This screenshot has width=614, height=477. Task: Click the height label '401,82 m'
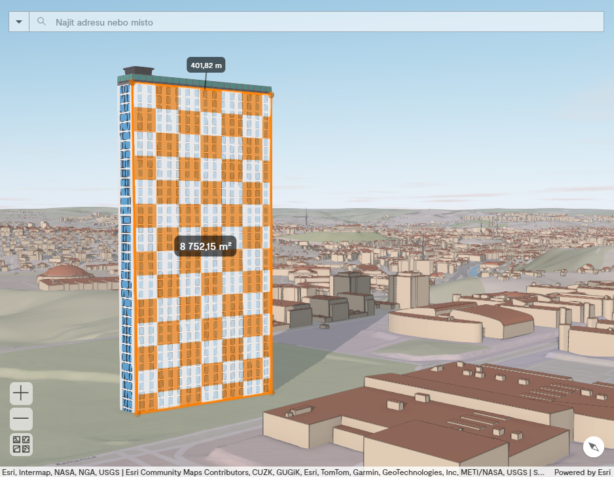[205, 65]
